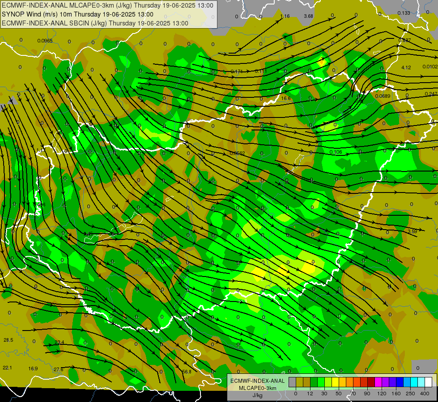Click the map value '1.16'
Screen dimensions: 438x402
tap(285, 16)
